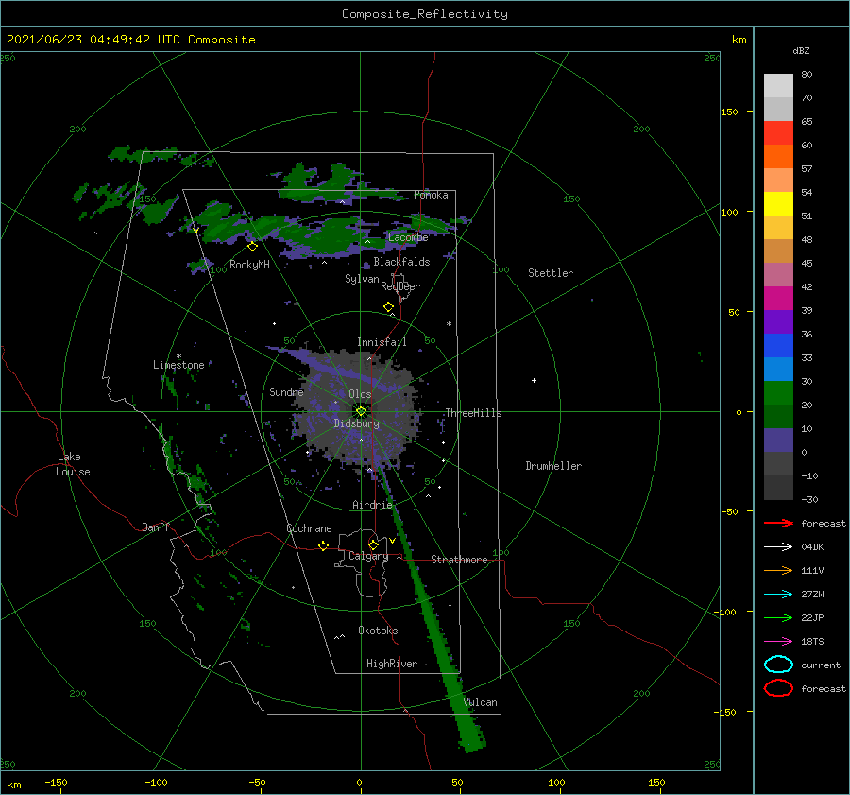Click the RockyMH label
850x795 pixels.
(x=249, y=265)
